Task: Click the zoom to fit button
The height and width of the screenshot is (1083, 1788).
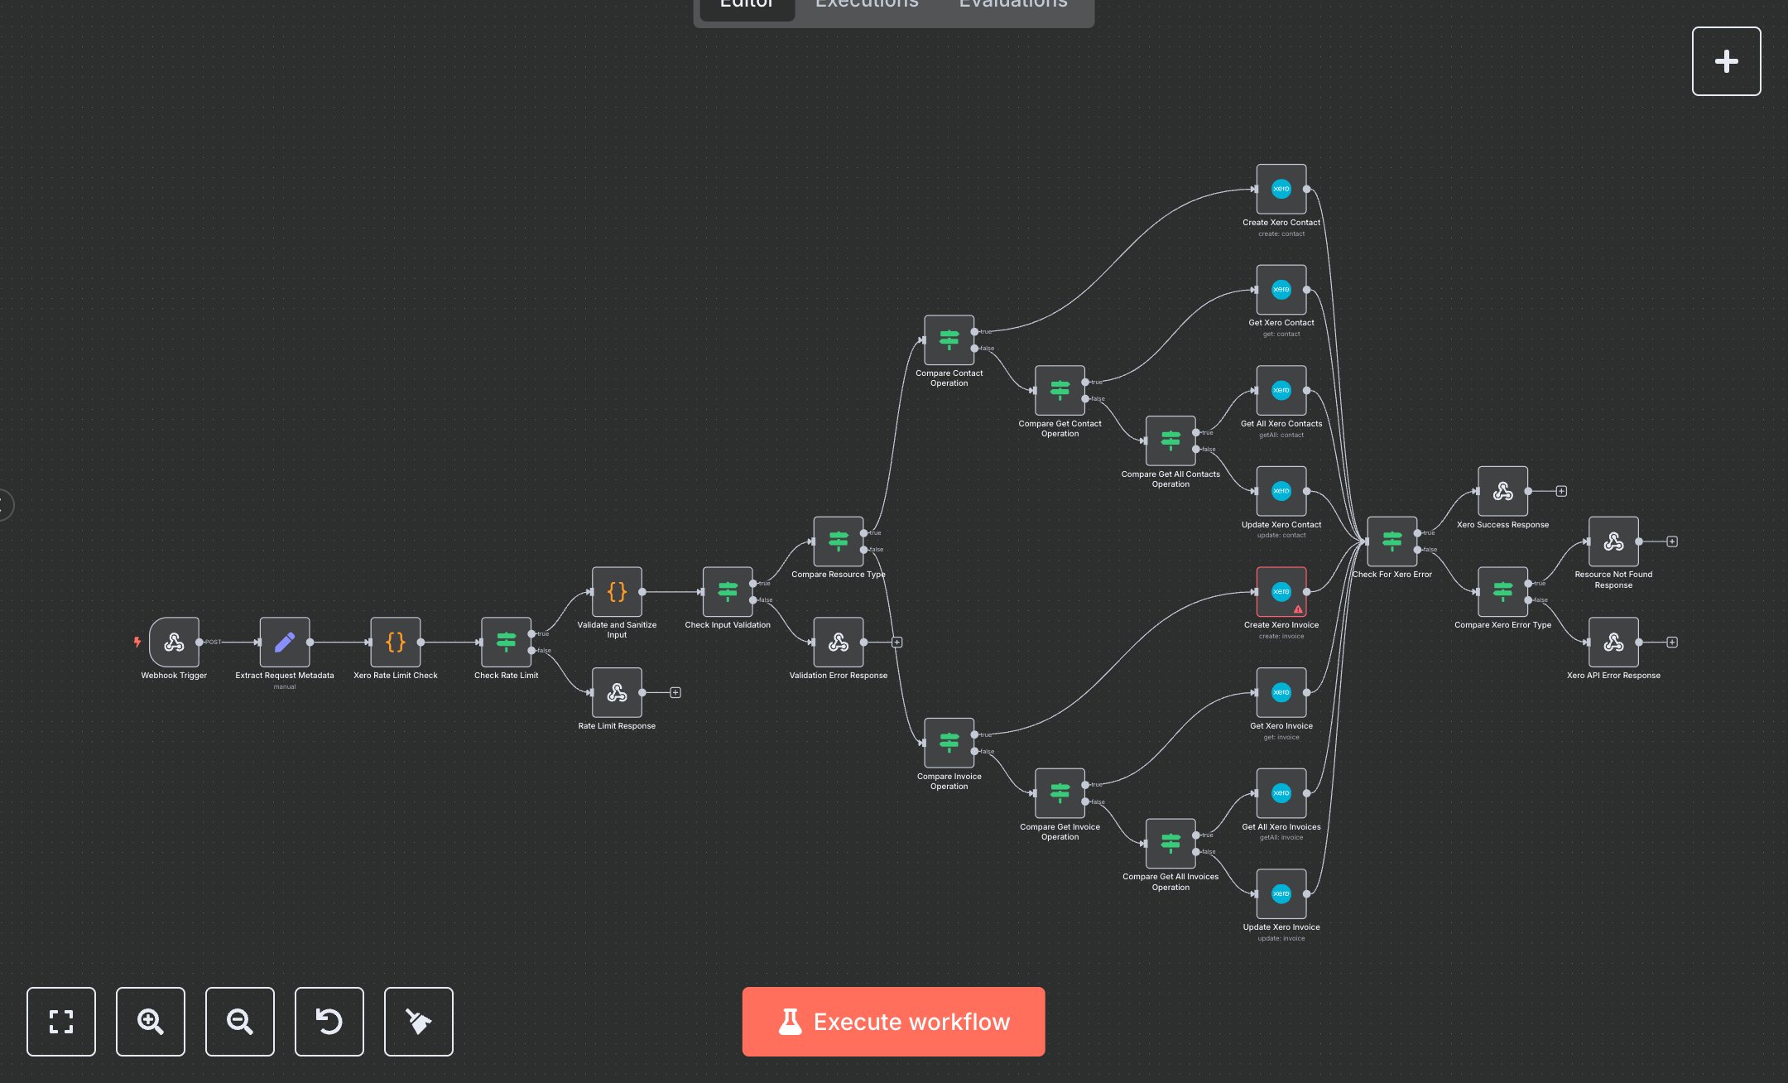Action: tap(61, 1021)
